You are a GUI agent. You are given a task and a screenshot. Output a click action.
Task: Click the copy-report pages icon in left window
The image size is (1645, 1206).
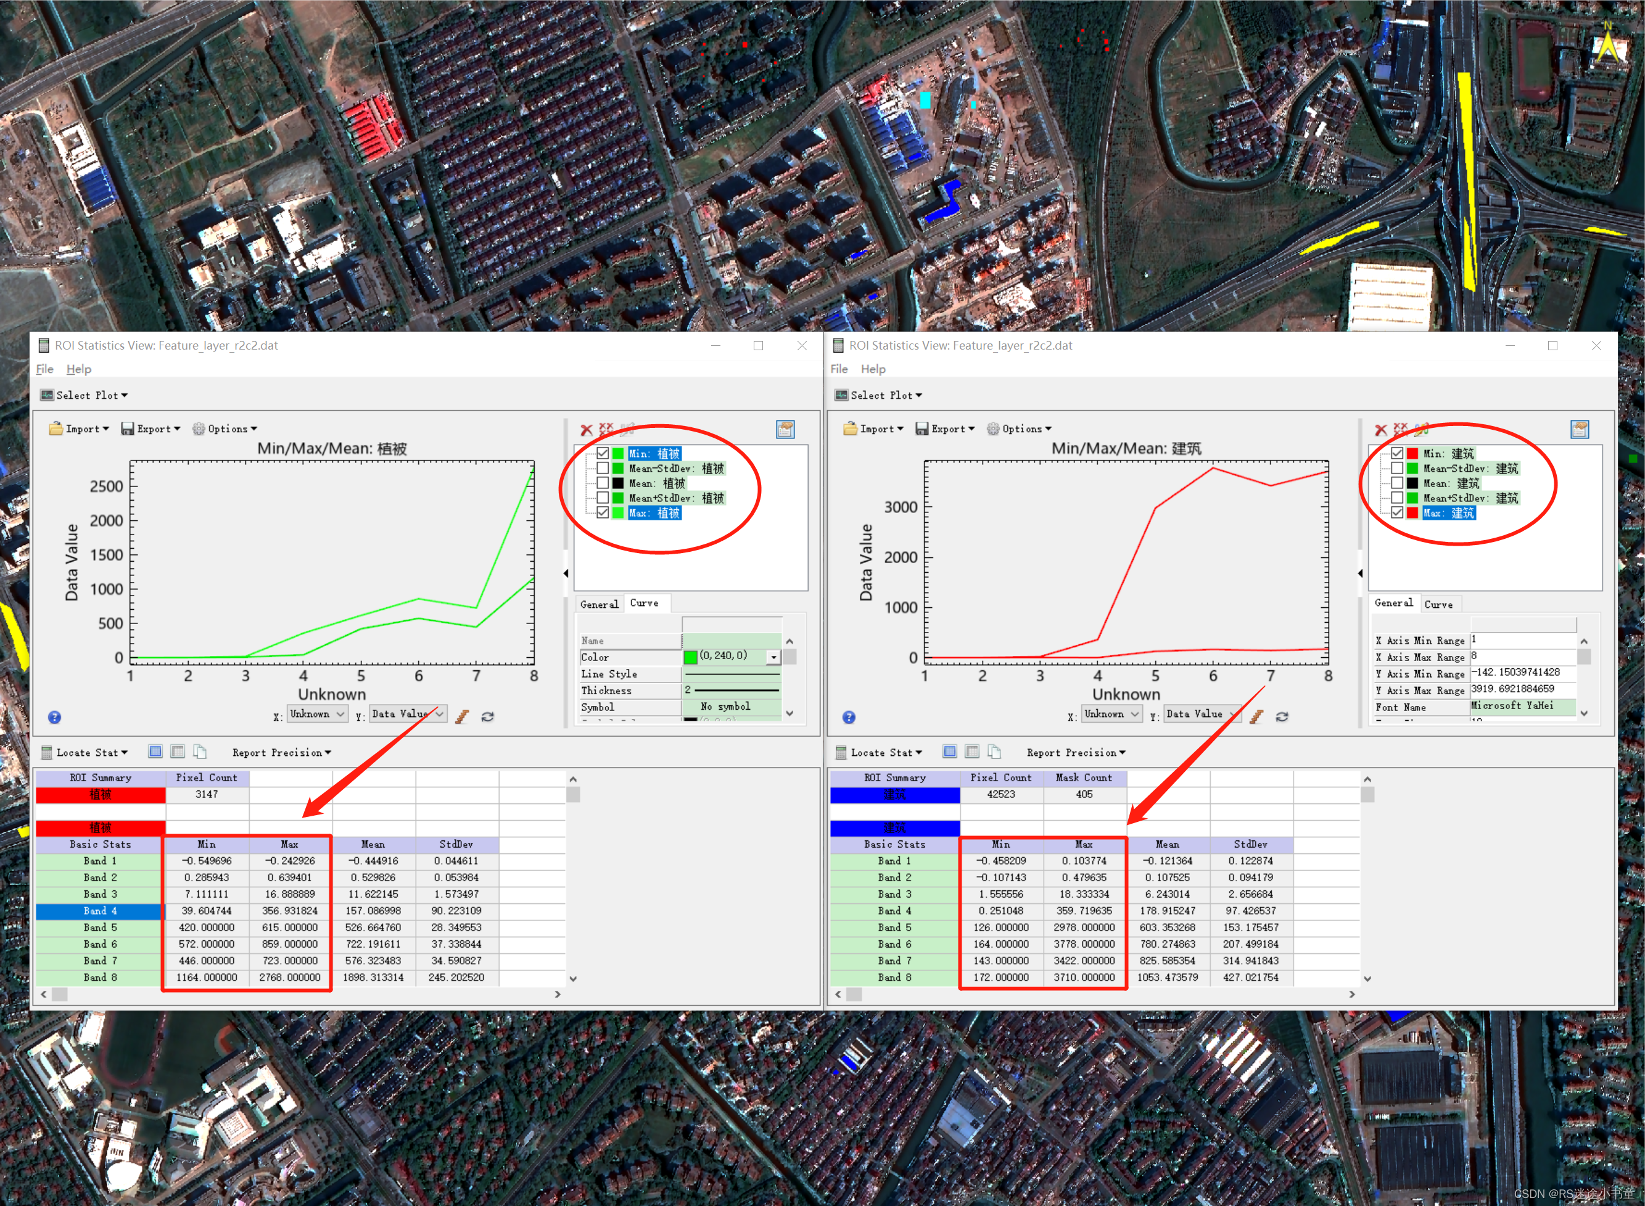point(200,752)
